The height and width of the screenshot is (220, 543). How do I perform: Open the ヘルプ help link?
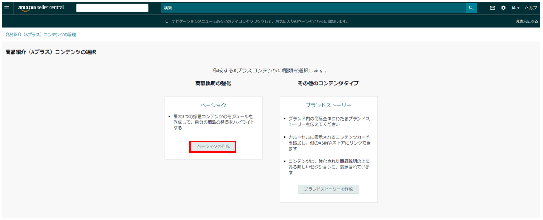531,8
